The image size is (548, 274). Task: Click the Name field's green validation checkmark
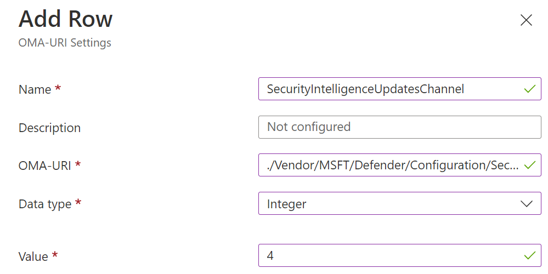pyautogui.click(x=529, y=89)
